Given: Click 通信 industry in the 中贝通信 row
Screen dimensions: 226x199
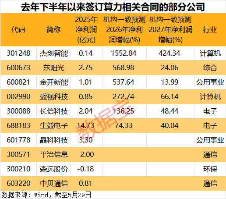Looking at the screenshot, I should [x=210, y=183].
